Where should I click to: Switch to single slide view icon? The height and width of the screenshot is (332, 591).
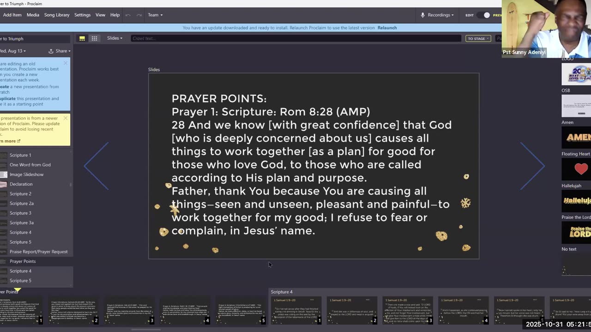click(82, 38)
